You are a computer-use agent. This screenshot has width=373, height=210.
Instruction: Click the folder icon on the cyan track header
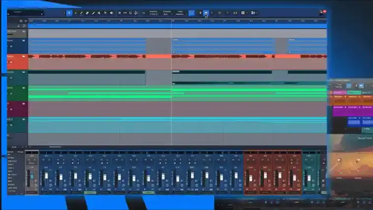[24, 119]
